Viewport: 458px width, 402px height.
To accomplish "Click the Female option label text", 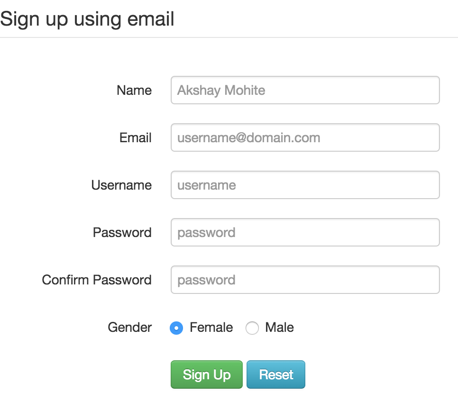I will (211, 328).
